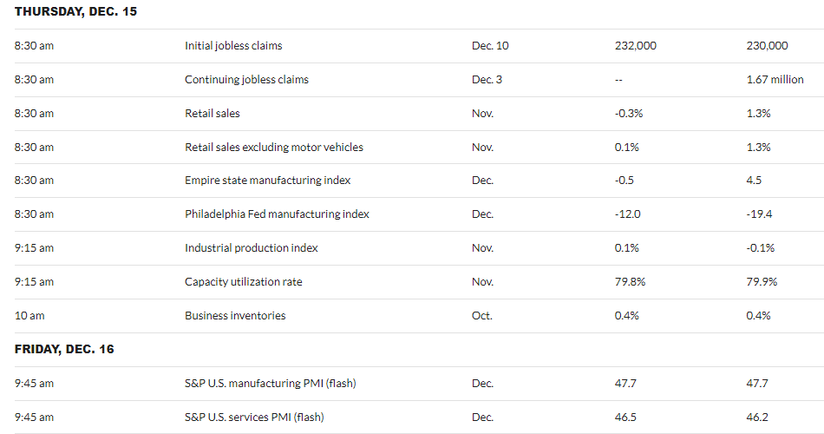This screenshot has width=824, height=434.
Task: Select '8:30 am' in the Empire state row
Action: coord(34,180)
